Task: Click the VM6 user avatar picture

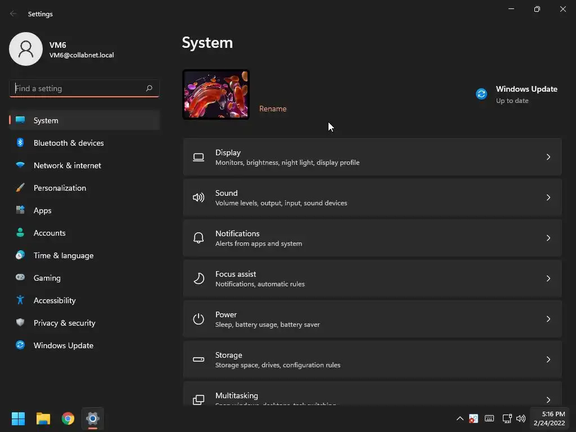Action: click(26, 49)
